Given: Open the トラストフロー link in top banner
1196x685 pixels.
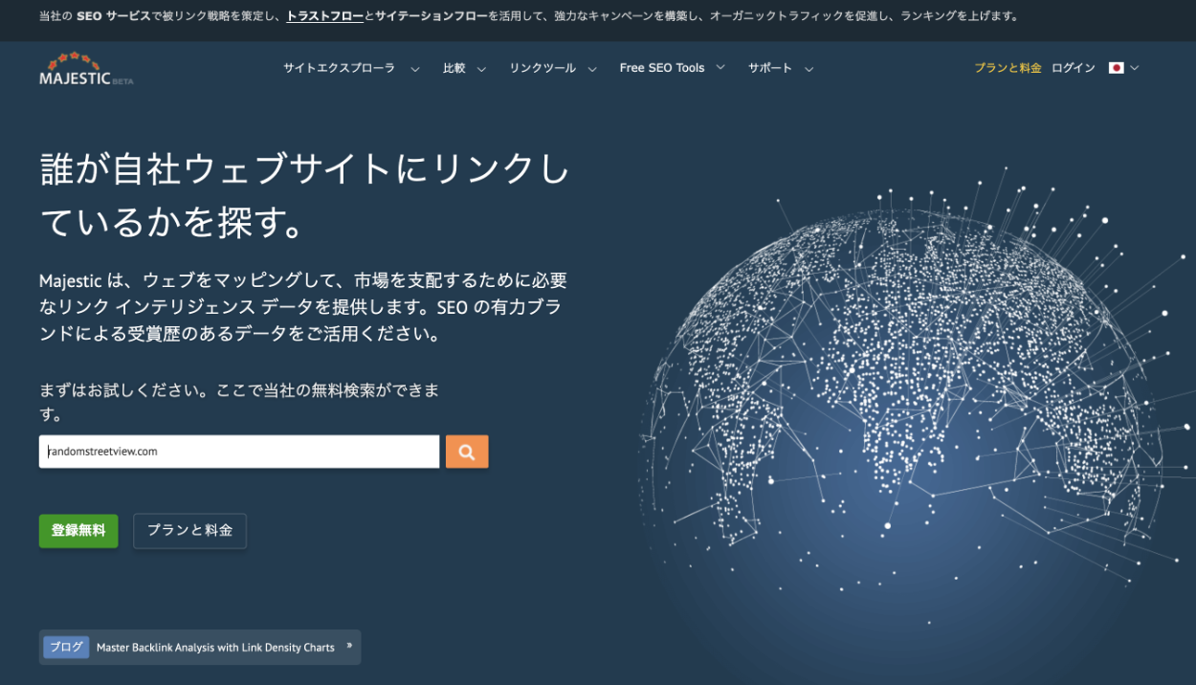Looking at the screenshot, I should tap(325, 16).
